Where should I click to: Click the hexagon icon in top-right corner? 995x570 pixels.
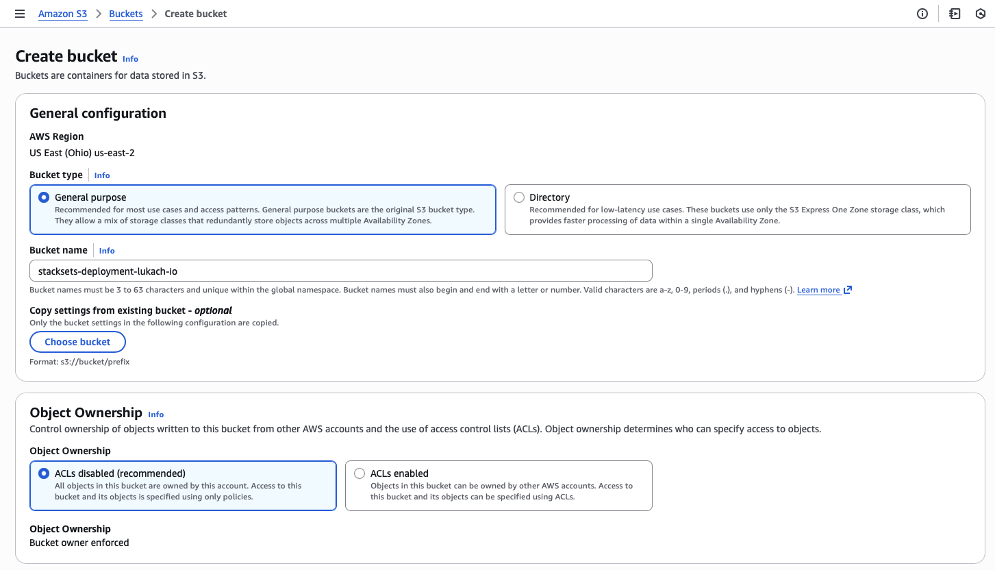980,14
